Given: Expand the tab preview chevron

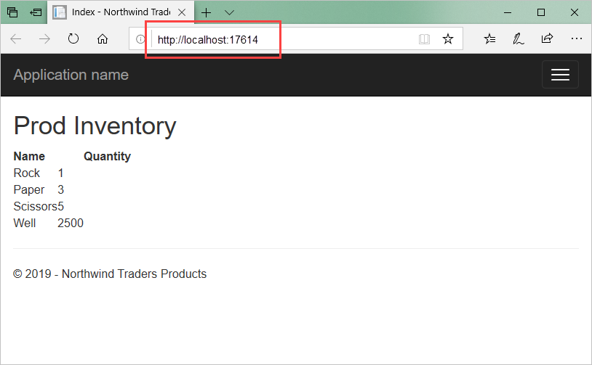Looking at the screenshot, I should click(x=229, y=12).
